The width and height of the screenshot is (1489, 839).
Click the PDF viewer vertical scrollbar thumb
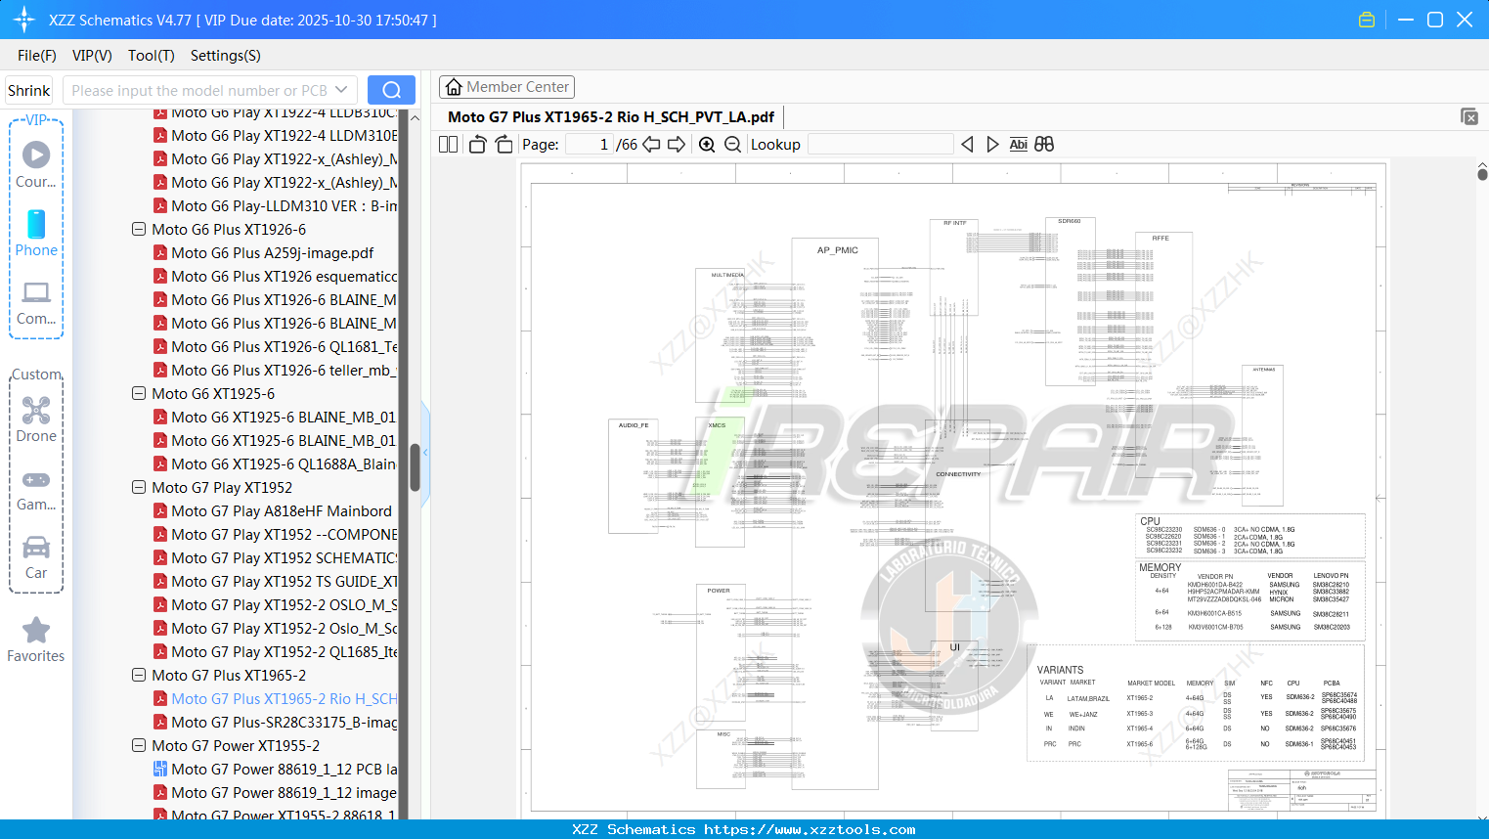coord(1482,174)
